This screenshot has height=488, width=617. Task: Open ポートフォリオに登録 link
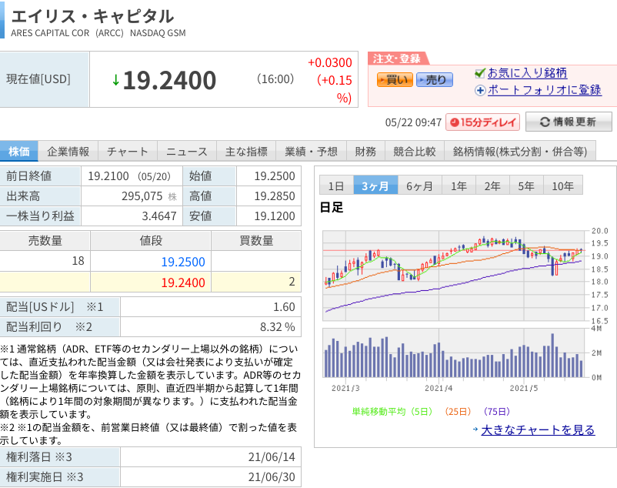(545, 90)
